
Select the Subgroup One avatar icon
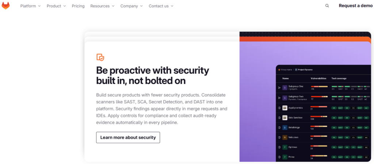(285, 88)
